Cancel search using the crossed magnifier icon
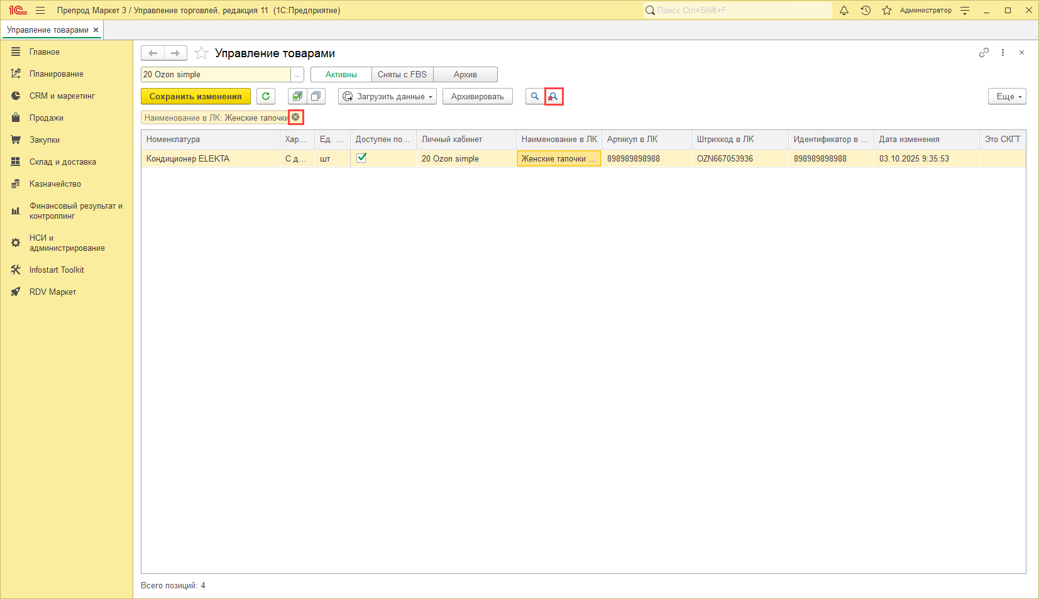Screen dimensions: 1039x599 click(x=554, y=96)
